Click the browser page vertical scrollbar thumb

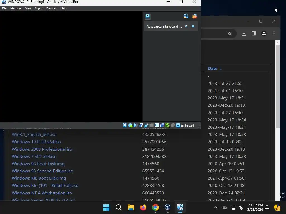(x=278, y=86)
